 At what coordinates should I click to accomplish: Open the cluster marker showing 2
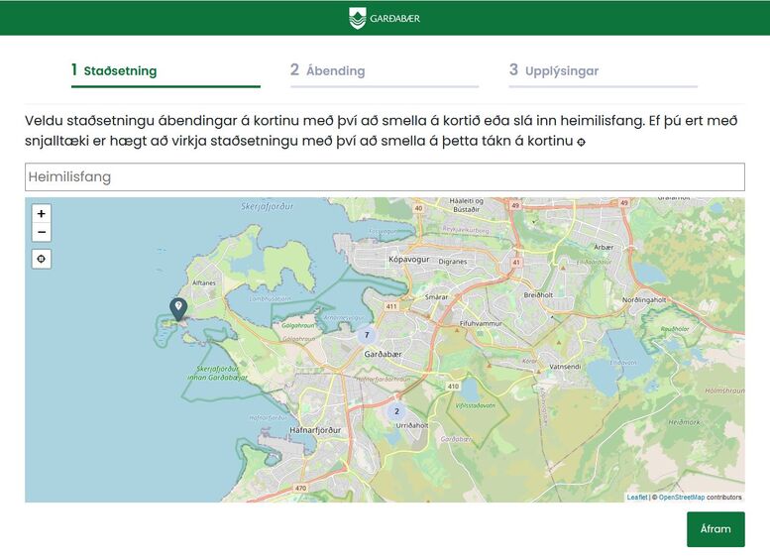396,411
